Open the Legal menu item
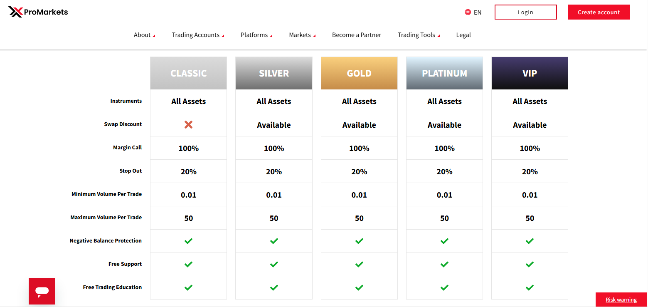 (463, 35)
